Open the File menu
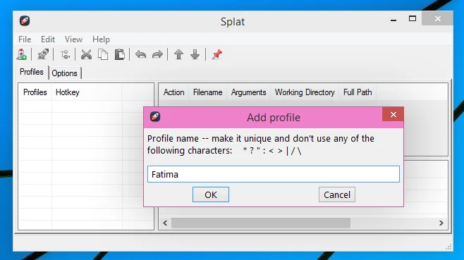Viewport: 464px width, 260px height. tap(25, 39)
